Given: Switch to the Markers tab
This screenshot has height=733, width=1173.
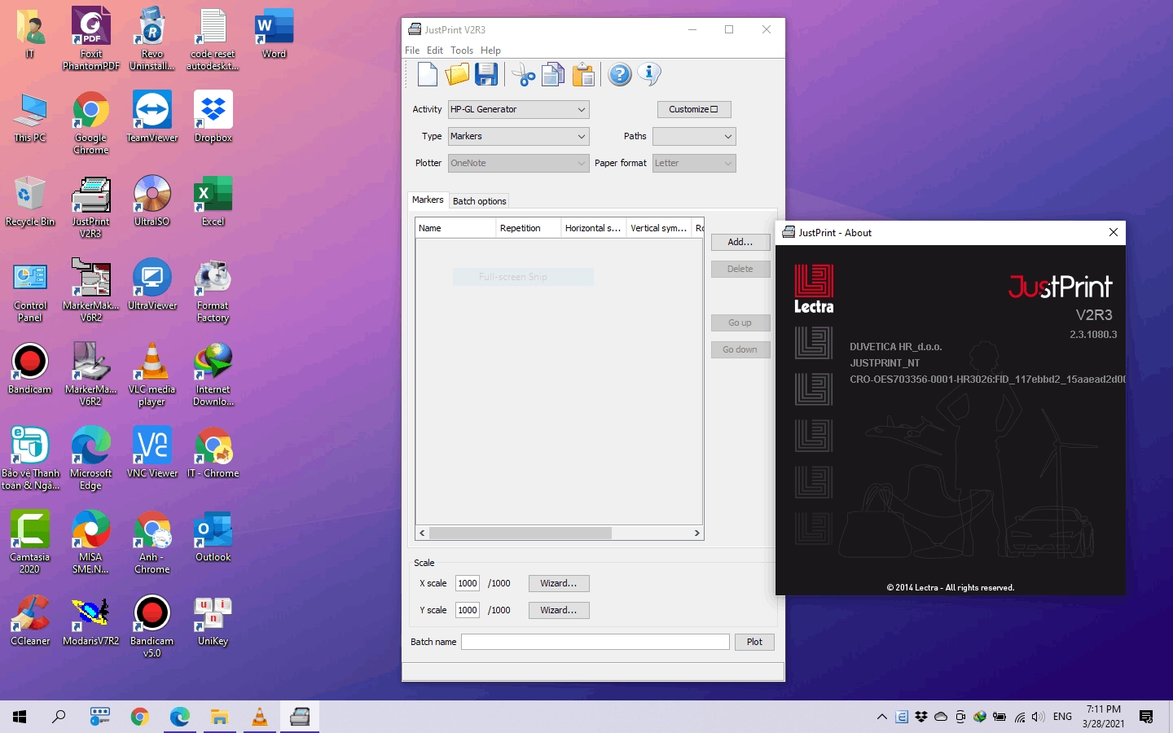Looking at the screenshot, I should point(428,200).
